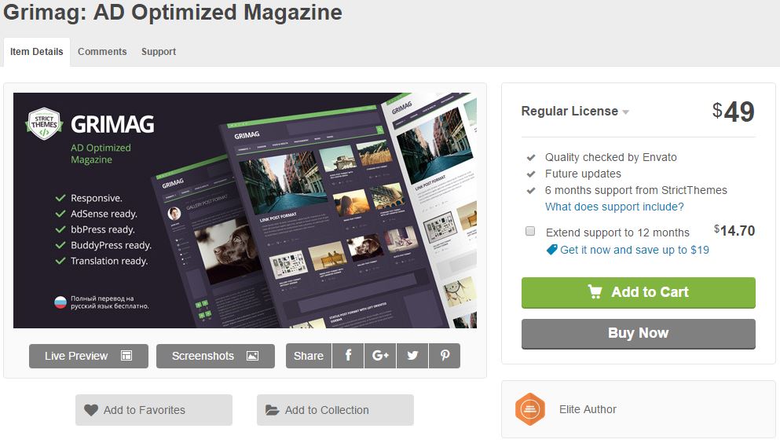Click the Elite Author label
780x443 pixels.
pos(588,409)
